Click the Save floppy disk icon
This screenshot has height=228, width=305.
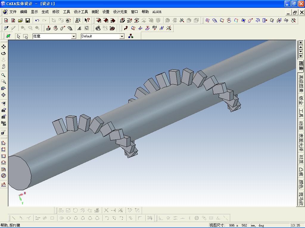(28, 20)
